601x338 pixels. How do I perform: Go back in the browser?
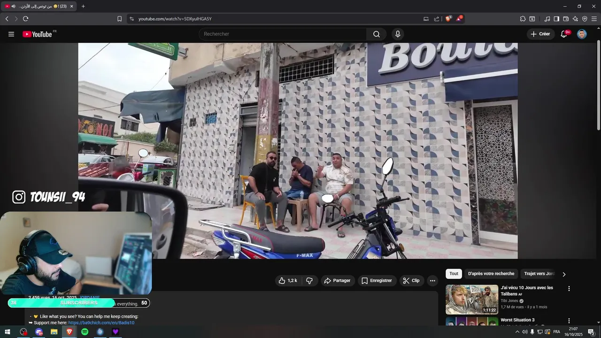(7, 19)
